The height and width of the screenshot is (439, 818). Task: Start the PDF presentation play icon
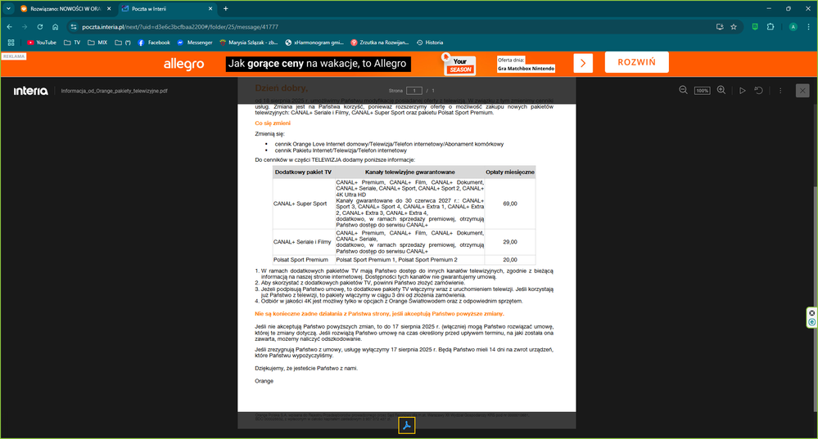tap(743, 91)
